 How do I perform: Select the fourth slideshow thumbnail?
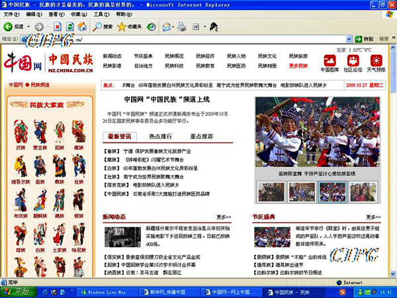point(363,192)
